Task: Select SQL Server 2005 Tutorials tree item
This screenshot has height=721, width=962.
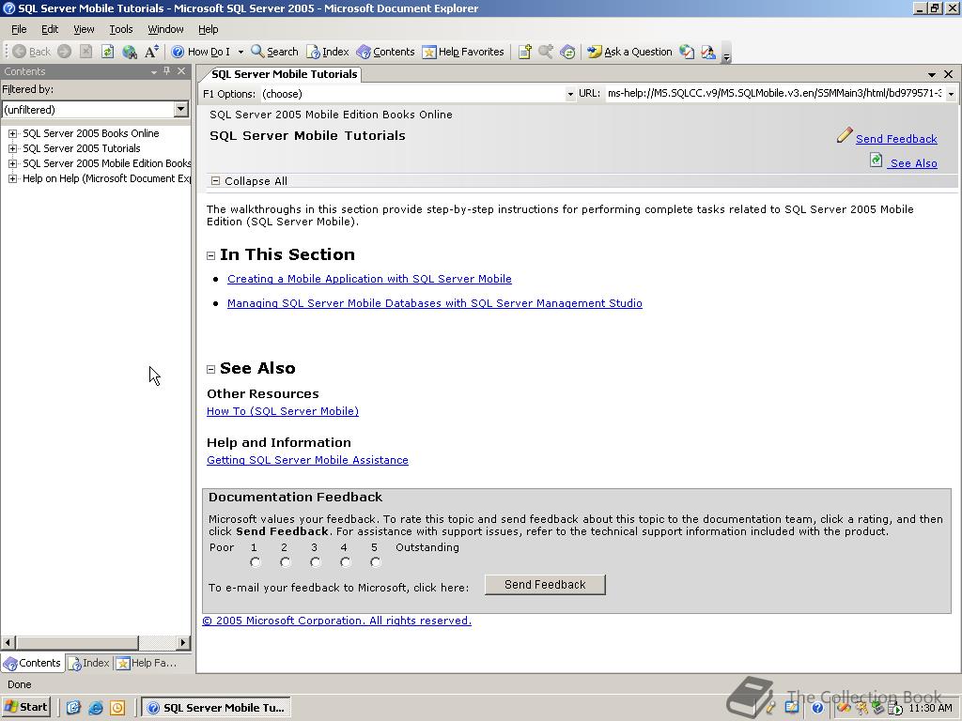Action: [81, 148]
